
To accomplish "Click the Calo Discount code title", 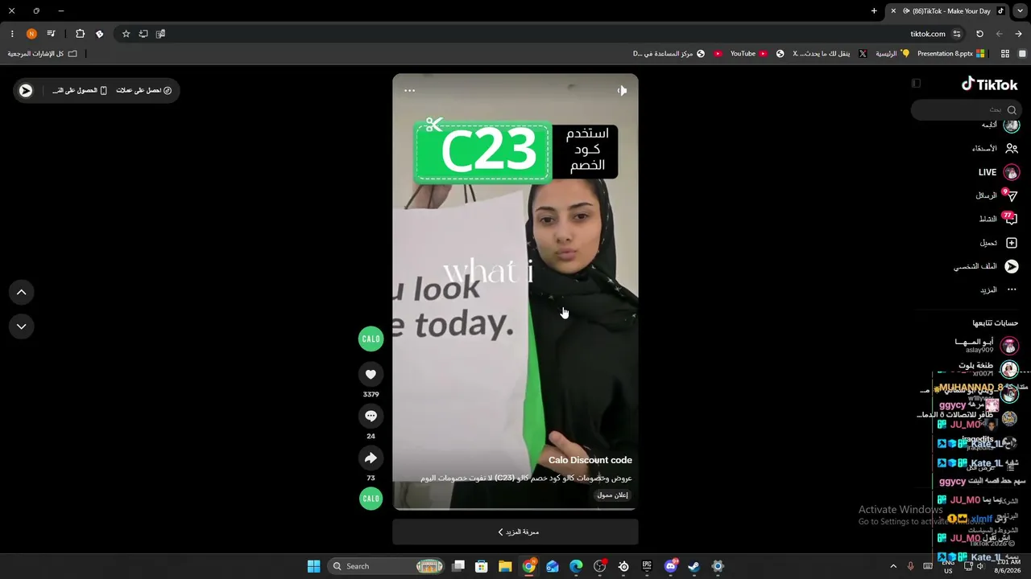I will 590,460.
